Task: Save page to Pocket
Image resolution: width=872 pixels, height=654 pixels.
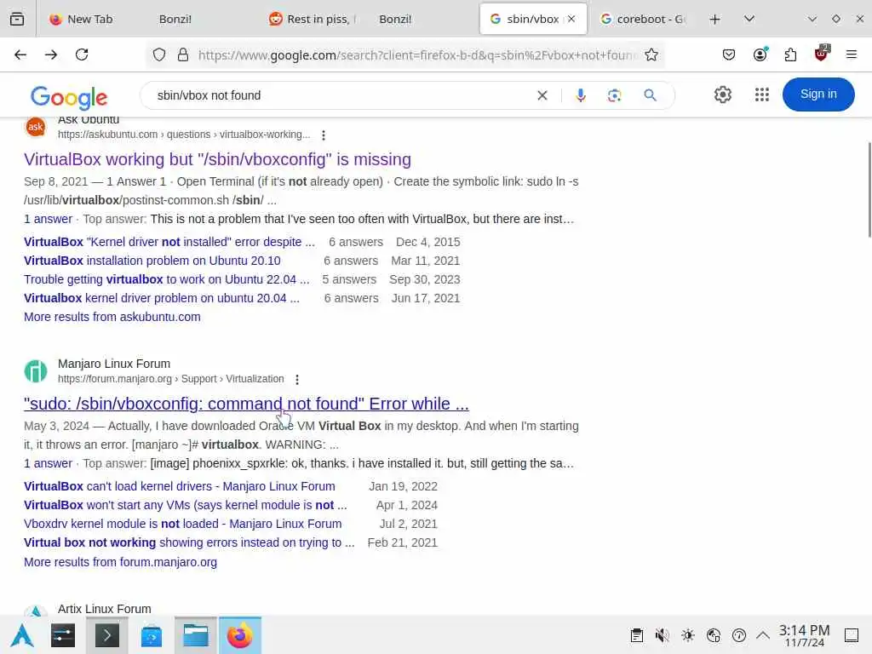Action: [x=729, y=54]
